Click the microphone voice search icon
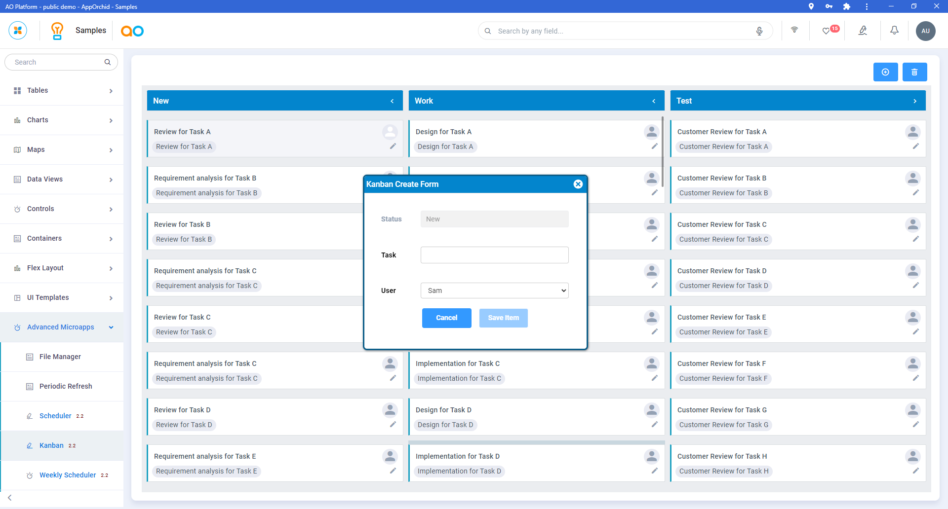Image resolution: width=948 pixels, height=509 pixels. click(x=759, y=31)
